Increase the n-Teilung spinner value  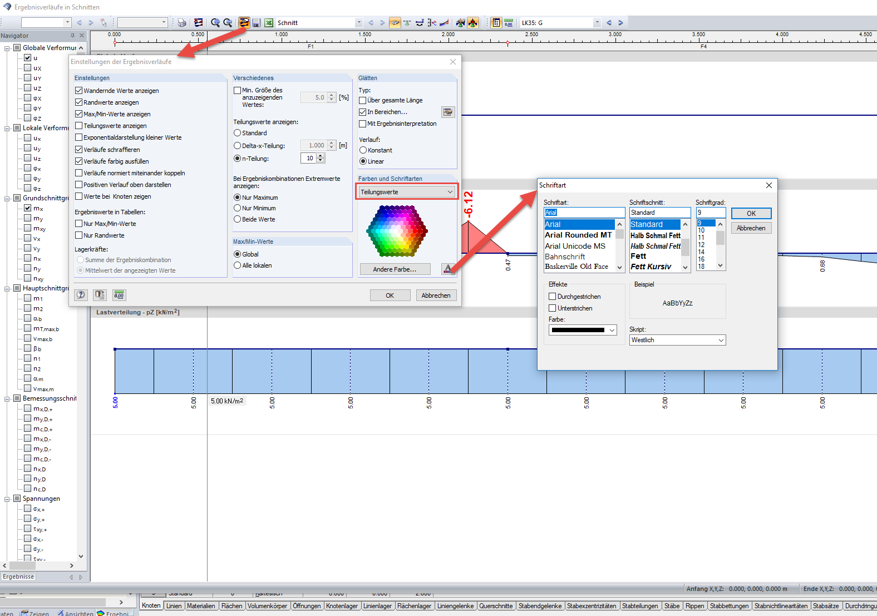(x=321, y=156)
